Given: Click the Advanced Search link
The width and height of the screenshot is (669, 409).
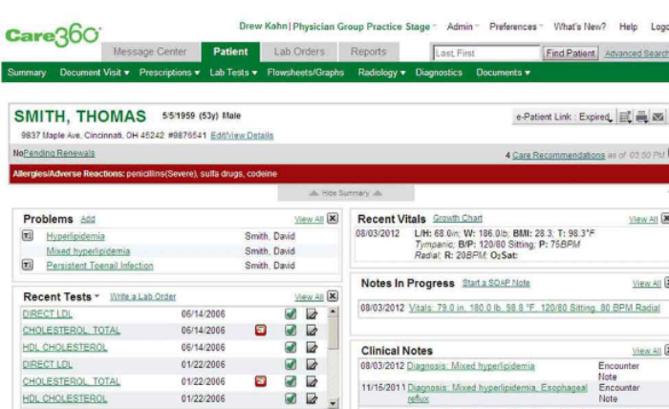Looking at the screenshot, I should click(637, 54).
